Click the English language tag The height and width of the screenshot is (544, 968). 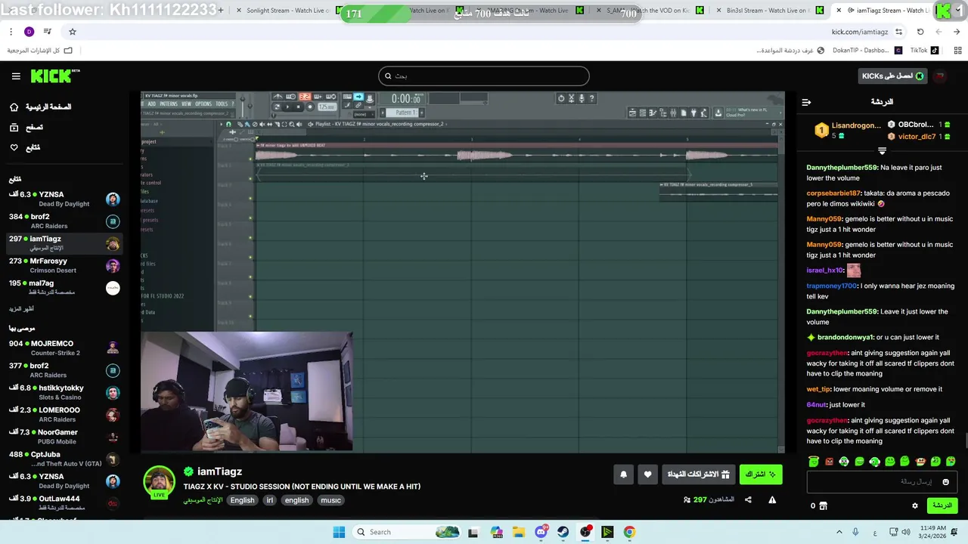pyautogui.click(x=242, y=500)
